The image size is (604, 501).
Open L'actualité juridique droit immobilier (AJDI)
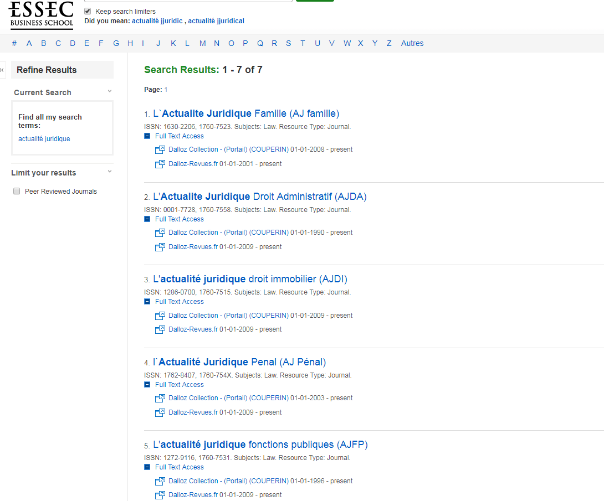pyautogui.click(x=250, y=279)
